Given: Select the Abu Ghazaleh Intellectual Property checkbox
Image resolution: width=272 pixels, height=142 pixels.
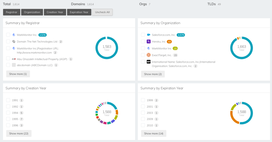Looking at the screenshot, I should (8, 59).
